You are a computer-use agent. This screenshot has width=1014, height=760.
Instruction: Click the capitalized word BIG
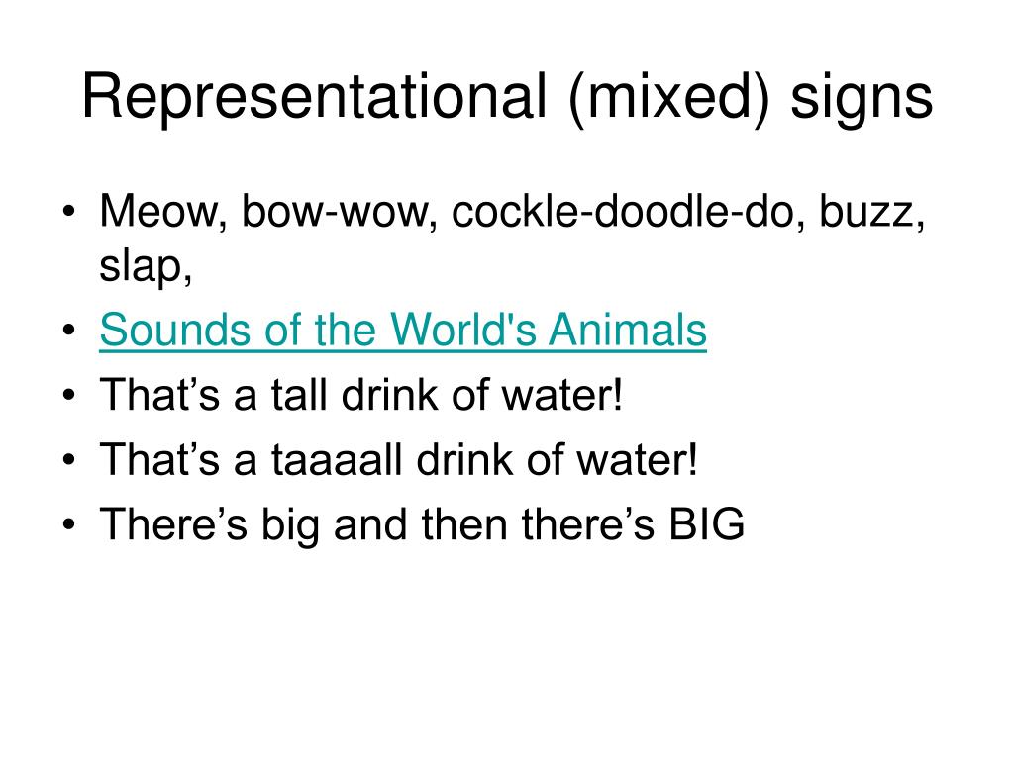(x=706, y=524)
